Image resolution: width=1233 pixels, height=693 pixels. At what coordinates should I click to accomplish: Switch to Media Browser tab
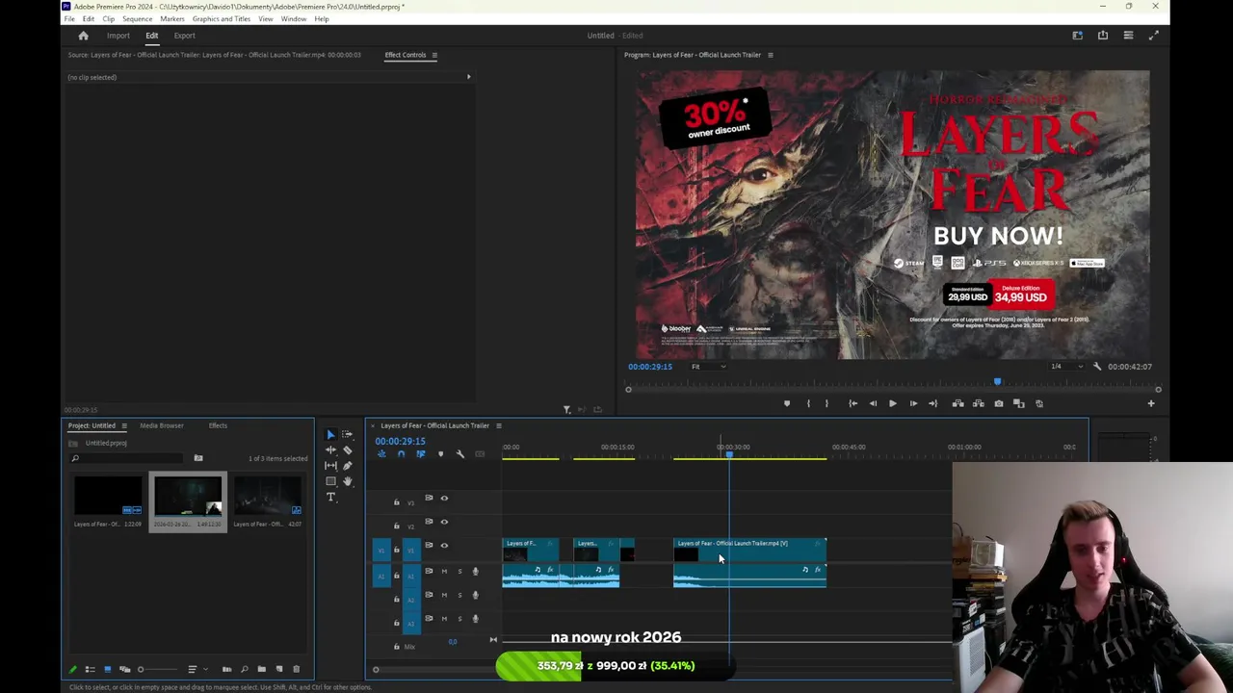pos(161,425)
